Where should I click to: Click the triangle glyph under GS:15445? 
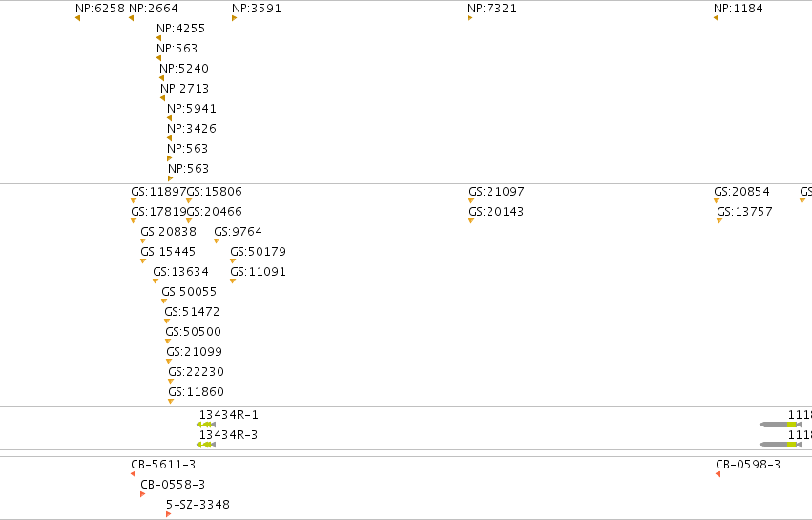[143, 261]
